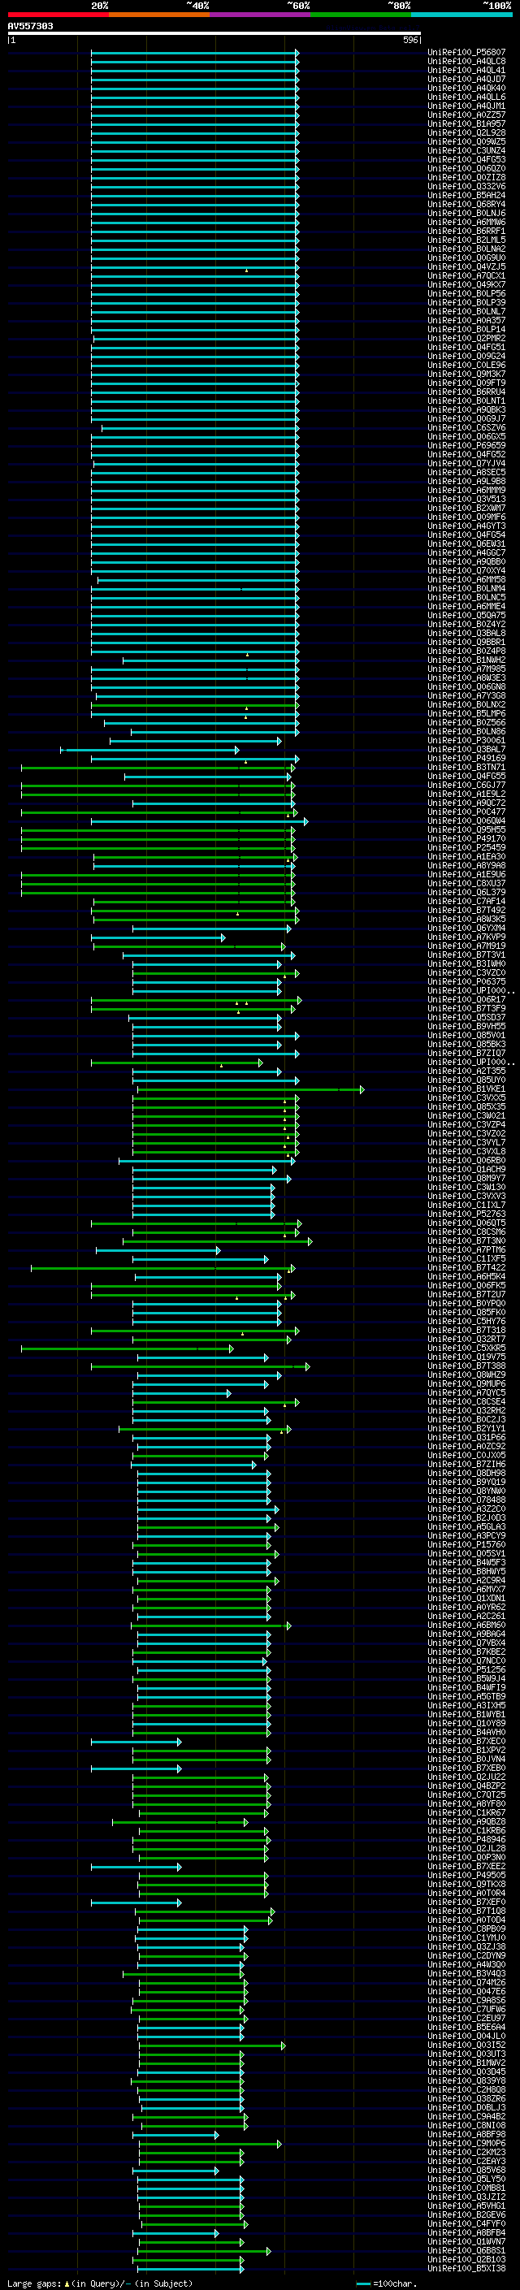Click hit label UniRef100_P25459
Viewport: 520px width, 2290px height.
466,848
